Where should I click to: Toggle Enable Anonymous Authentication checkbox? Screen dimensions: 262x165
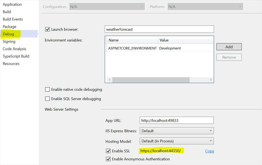pyautogui.click(x=108, y=159)
